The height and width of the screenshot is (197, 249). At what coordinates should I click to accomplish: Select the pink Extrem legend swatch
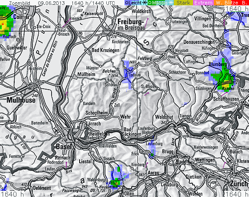[203, 3]
